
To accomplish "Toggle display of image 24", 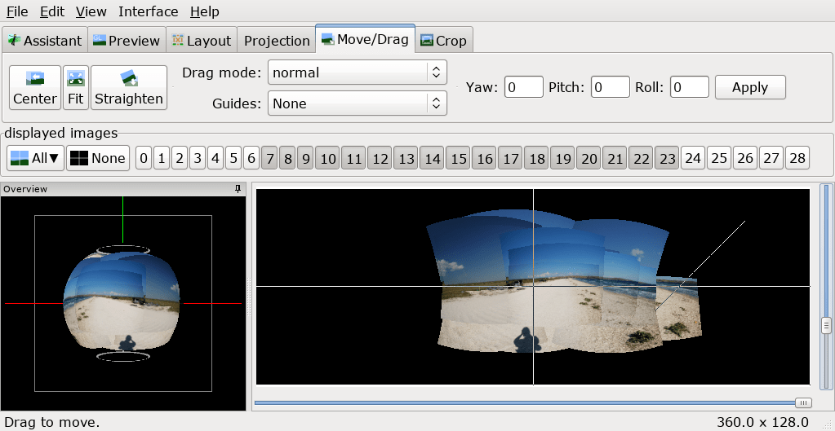I will (693, 158).
